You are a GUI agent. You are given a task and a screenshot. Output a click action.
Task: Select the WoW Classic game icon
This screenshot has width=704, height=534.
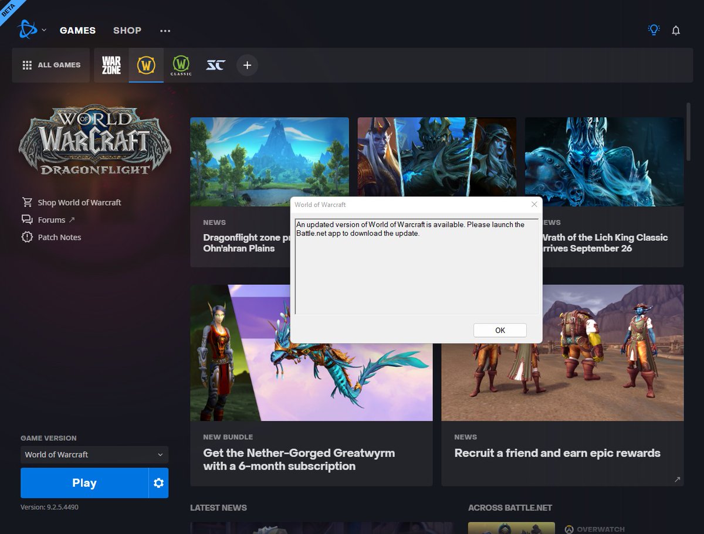[x=181, y=65]
